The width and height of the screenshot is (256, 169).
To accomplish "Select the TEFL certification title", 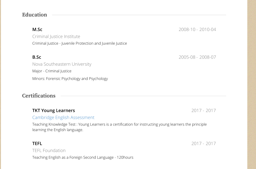I will pyautogui.click(x=37, y=144).
